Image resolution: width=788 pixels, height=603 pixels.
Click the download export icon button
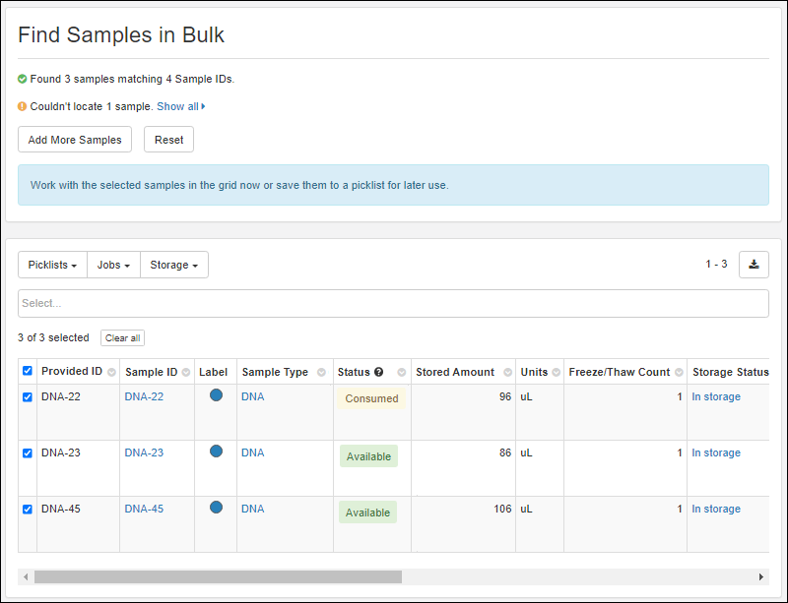754,265
